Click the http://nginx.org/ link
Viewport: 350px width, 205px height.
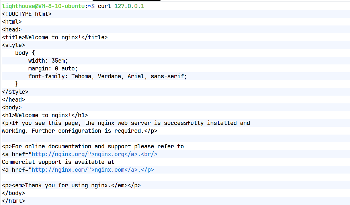[x=60, y=154]
